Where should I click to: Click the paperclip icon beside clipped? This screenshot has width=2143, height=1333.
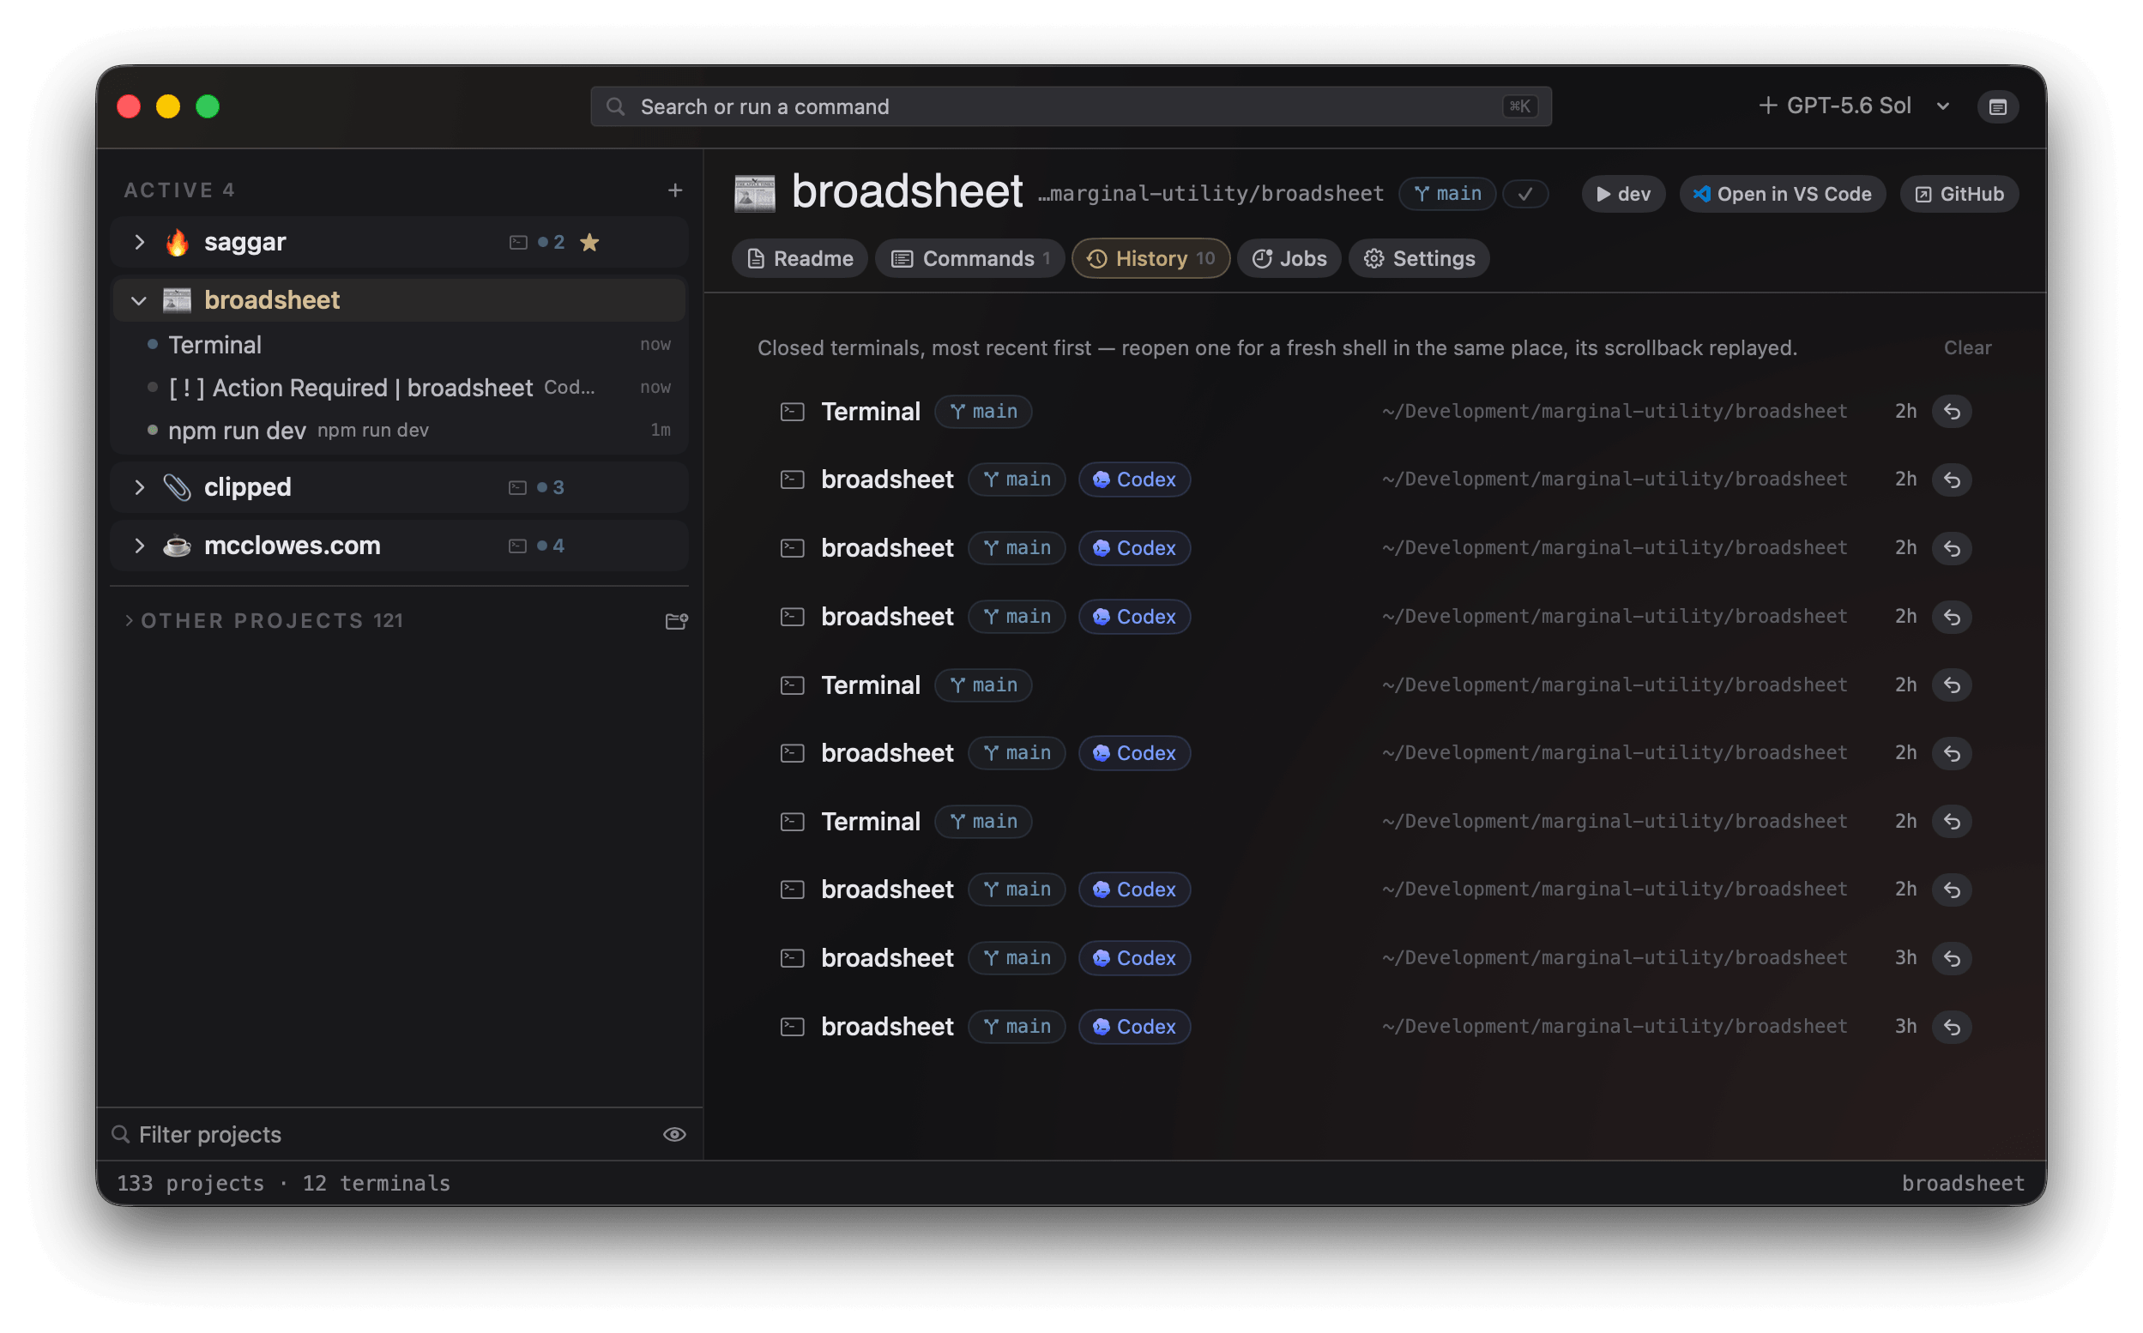[x=178, y=487]
